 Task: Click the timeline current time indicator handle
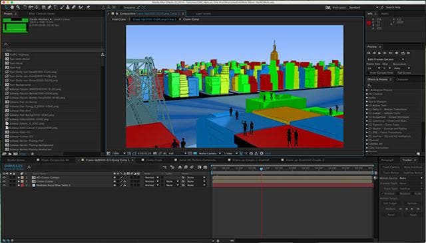pos(262,169)
